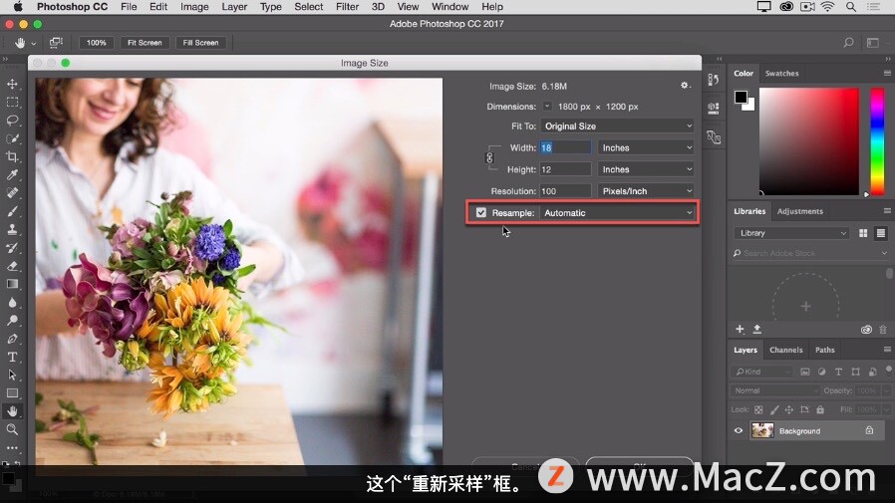Click the Fit Screen button
Screen dimensions: 895x503
pyautogui.click(x=145, y=43)
